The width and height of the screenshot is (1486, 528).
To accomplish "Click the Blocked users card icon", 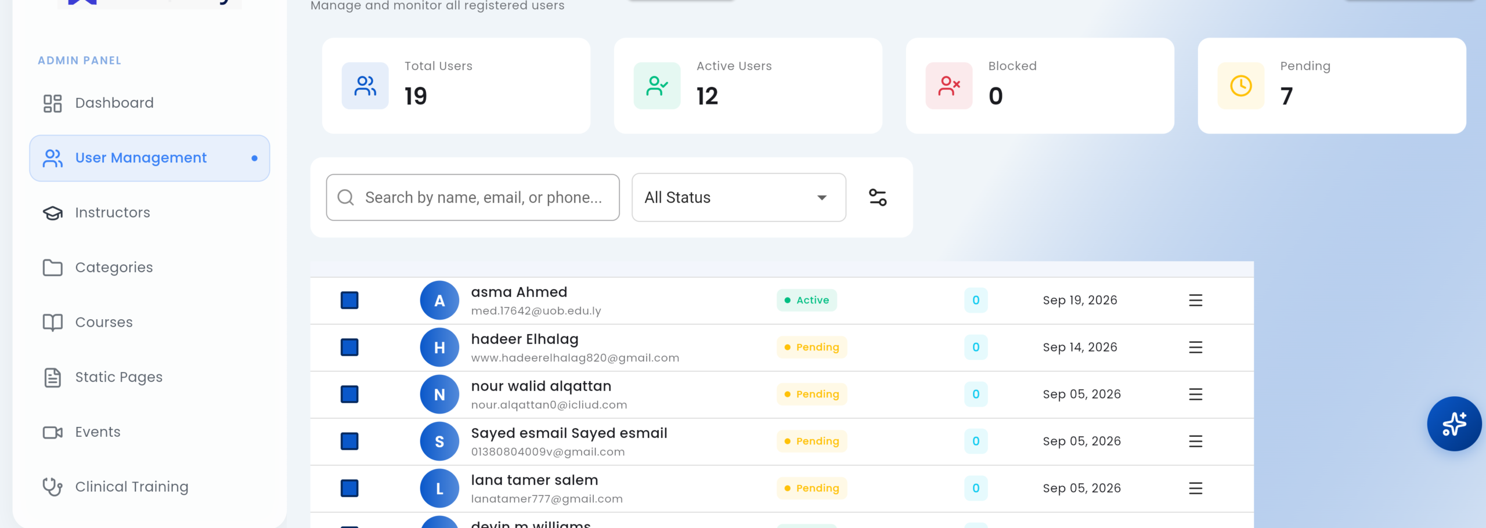I will (x=949, y=86).
